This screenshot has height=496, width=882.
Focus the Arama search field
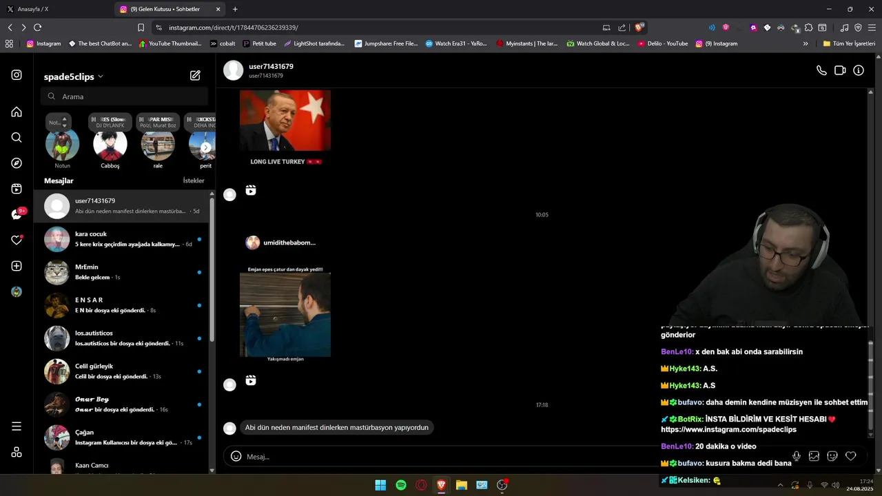[x=125, y=96]
